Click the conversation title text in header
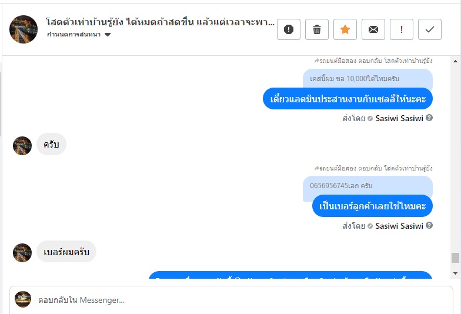Image resolution: width=461 pixels, height=314 pixels. pyautogui.click(x=160, y=22)
